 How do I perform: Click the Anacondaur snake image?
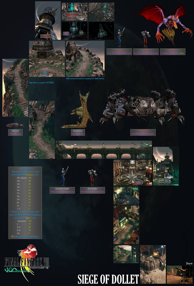tap(77, 109)
